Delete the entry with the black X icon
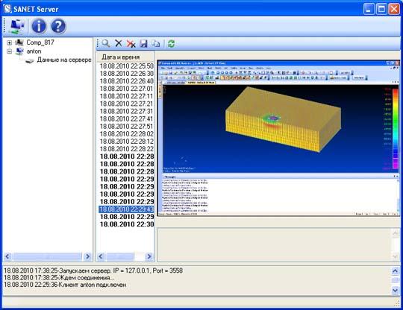The width and height of the screenshot is (403, 310). click(118, 44)
